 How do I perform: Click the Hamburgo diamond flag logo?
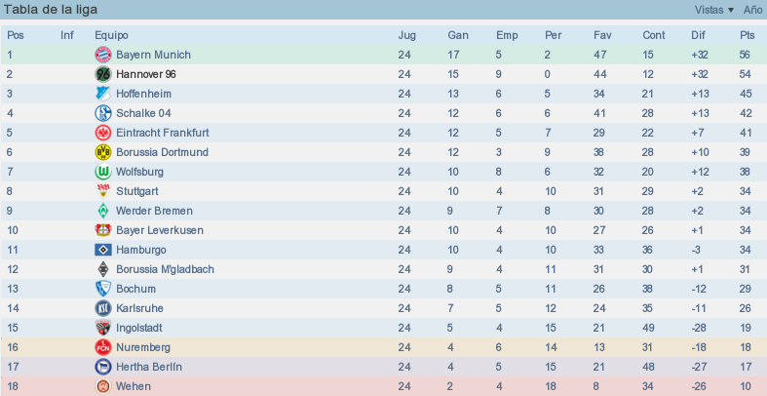click(102, 250)
